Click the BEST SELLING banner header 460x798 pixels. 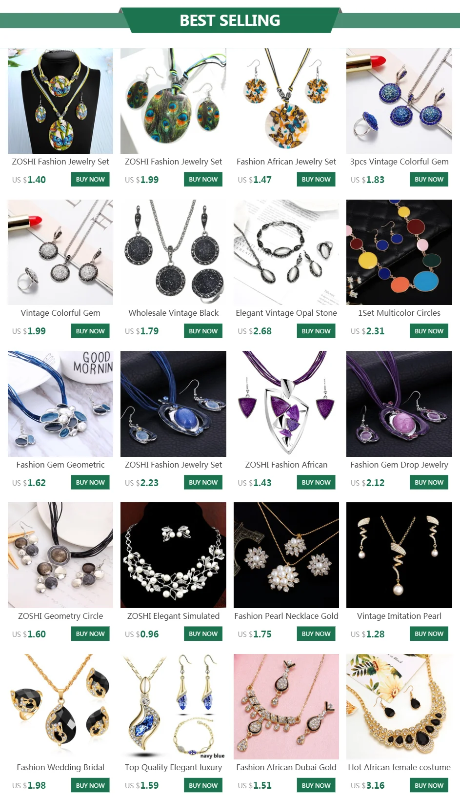[x=230, y=20]
